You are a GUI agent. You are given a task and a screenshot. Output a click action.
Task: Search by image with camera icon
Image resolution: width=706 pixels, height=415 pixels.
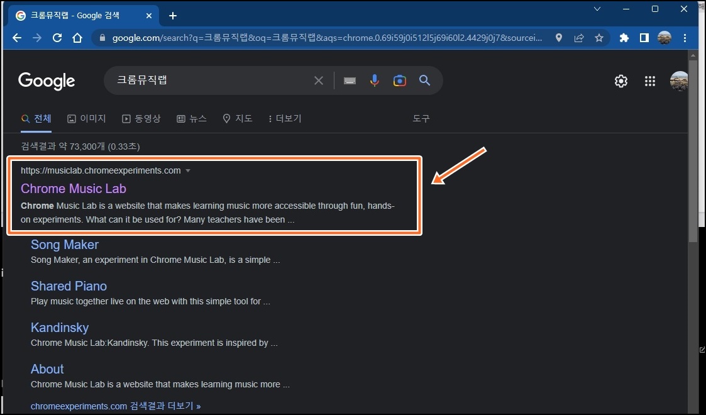399,80
